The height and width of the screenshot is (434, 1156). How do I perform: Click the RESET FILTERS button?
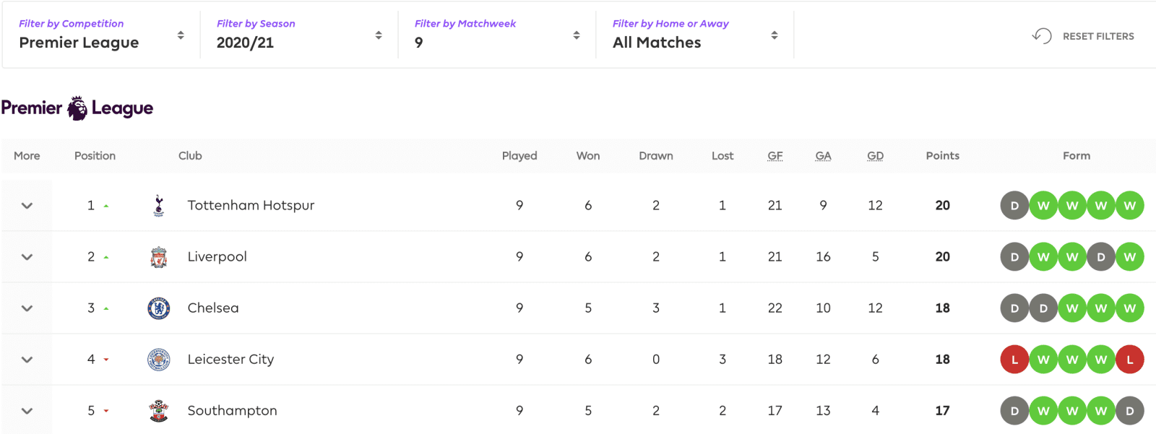(x=1083, y=36)
